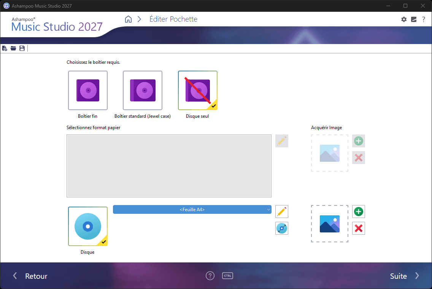This screenshot has width=432, height=289.
Task: Select the Boîtier fin case option
Action: [x=88, y=90]
